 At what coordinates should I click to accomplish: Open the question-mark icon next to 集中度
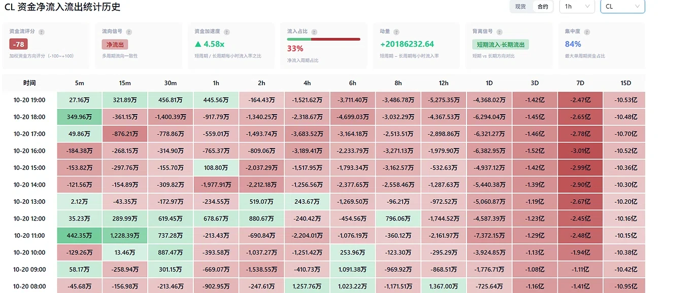point(587,32)
